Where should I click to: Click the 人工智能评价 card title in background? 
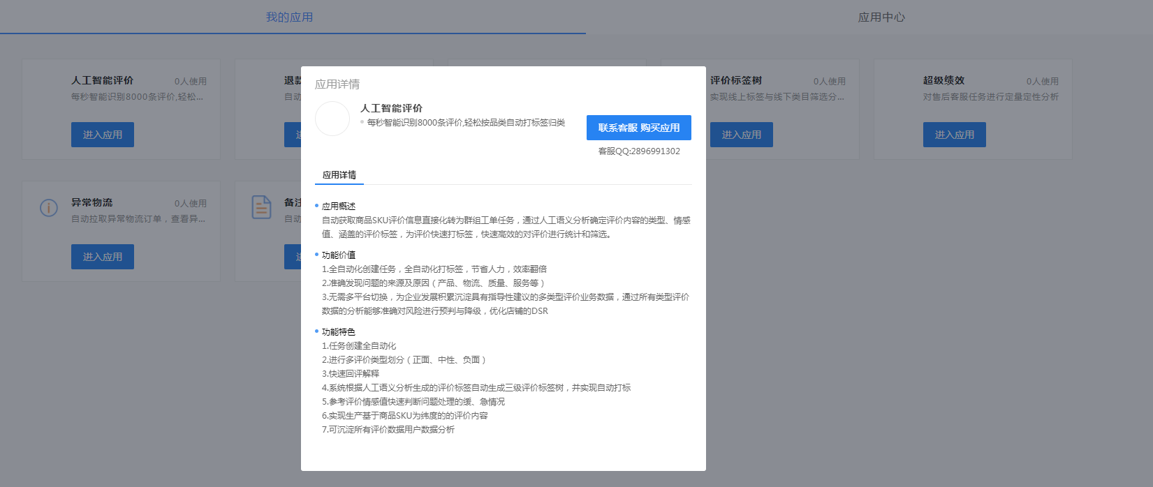(x=102, y=80)
